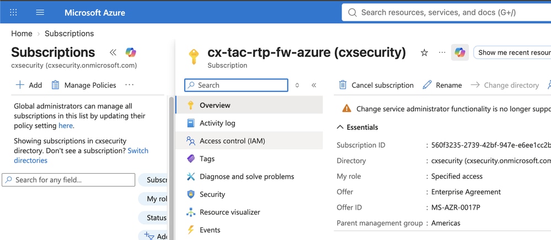Click the Subscription ID value
Viewport: 551px width, 240px height.
[x=491, y=145]
